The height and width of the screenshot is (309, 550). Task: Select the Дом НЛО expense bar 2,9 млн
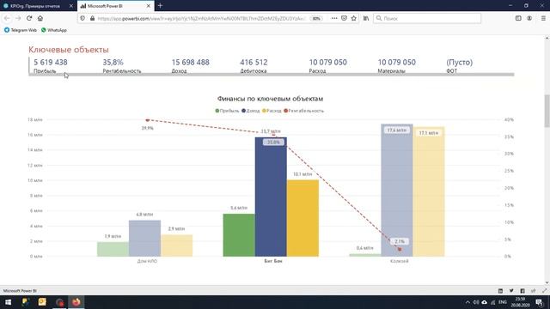176,245
